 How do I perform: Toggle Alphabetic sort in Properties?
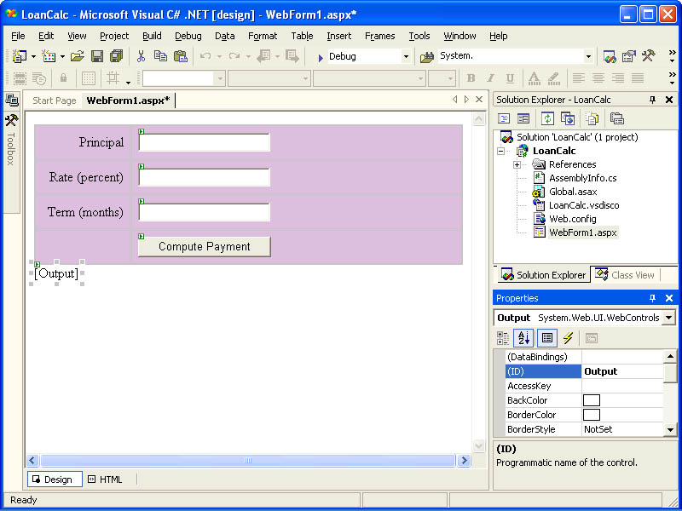click(x=523, y=338)
